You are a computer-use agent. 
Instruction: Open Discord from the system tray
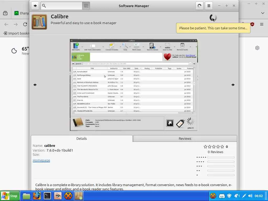(222, 196)
